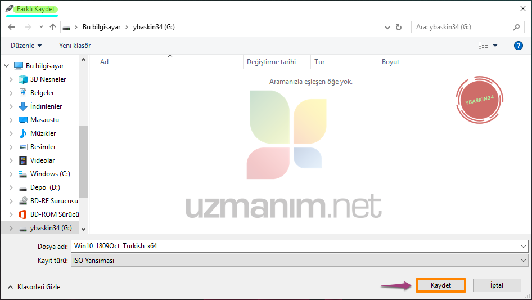Open the Kayıt türü ISO Yansıması dropdown
Viewport: 532px width, 300px height.
click(299, 261)
